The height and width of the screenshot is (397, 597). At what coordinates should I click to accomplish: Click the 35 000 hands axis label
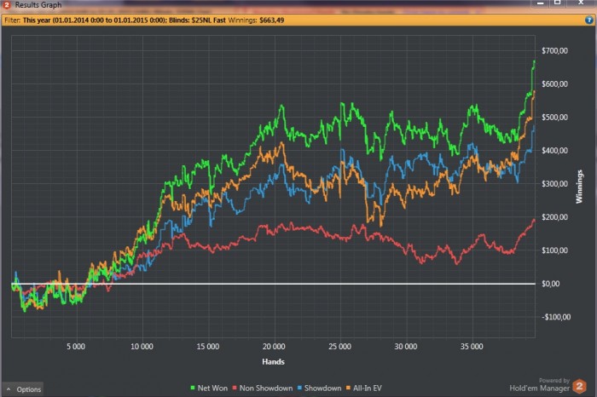point(472,347)
